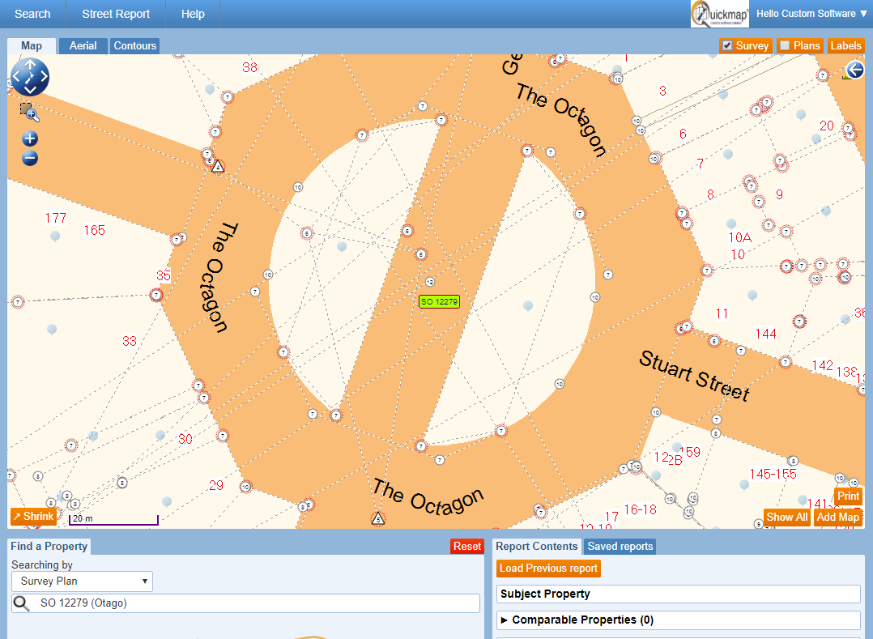This screenshot has height=639, width=873.
Task: Open the Street Report menu
Action: (116, 14)
